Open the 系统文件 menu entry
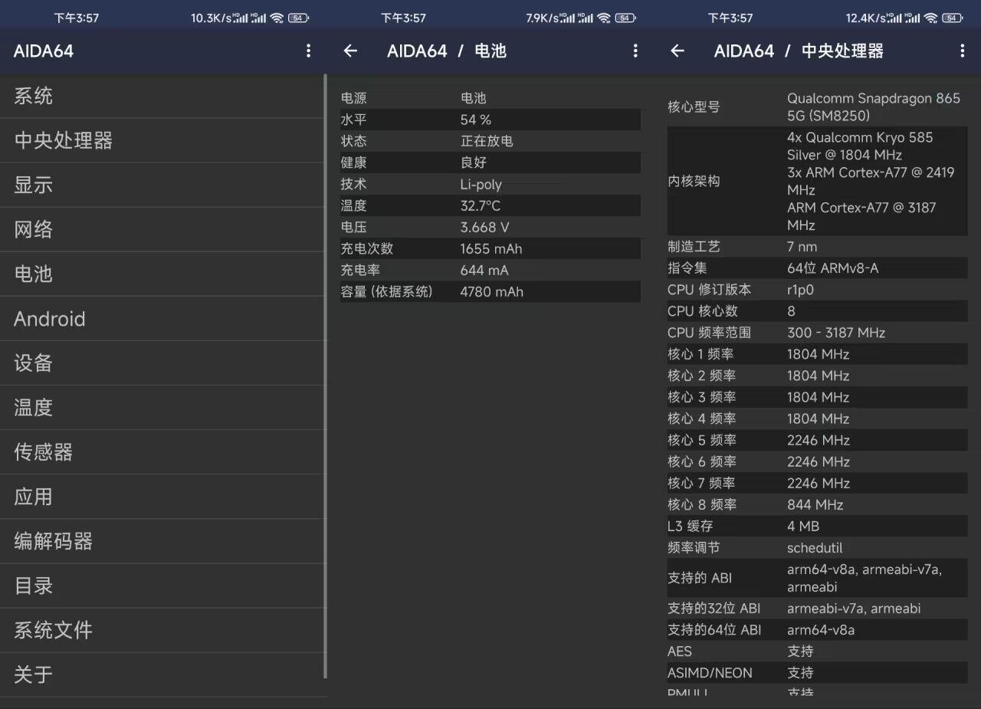 point(163,630)
